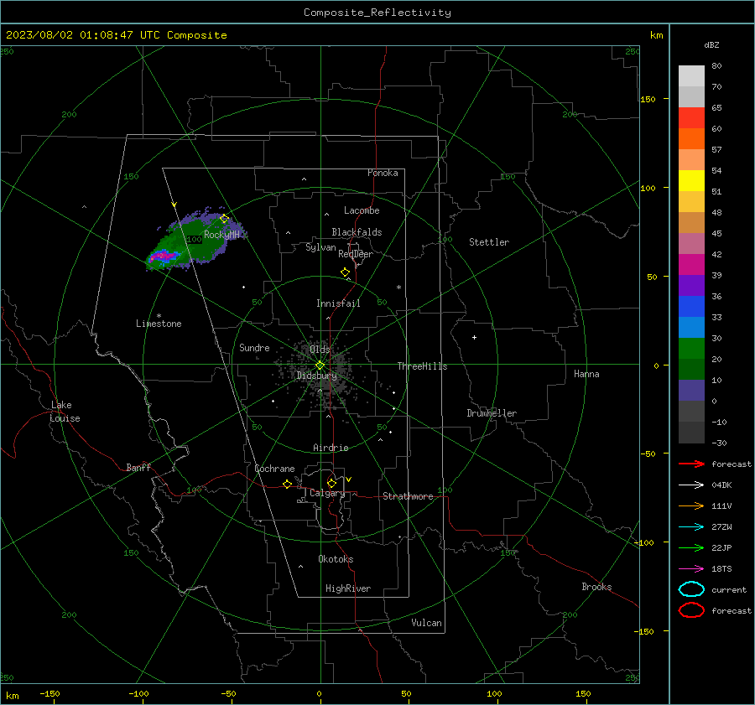Screen dimensions: 755x705
Task: Click the Drumheller label
Action: [x=492, y=413]
